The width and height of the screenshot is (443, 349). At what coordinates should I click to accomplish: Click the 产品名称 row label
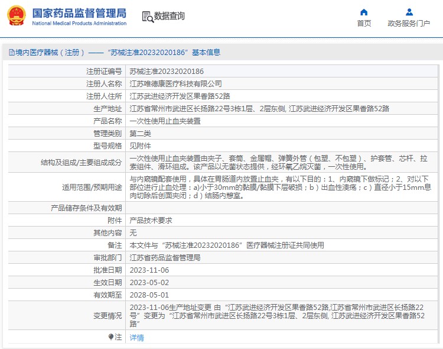pyautogui.click(x=108, y=121)
